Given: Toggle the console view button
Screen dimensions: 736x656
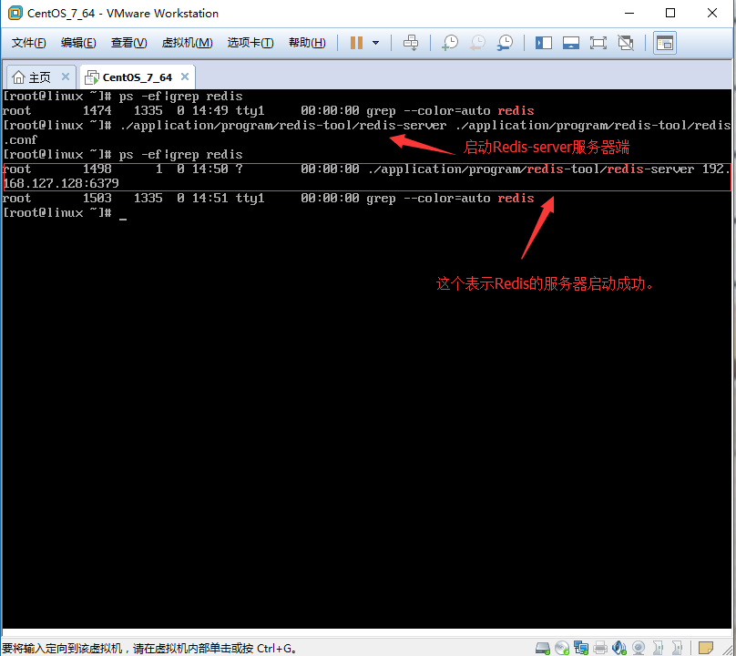Looking at the screenshot, I should 665,43.
